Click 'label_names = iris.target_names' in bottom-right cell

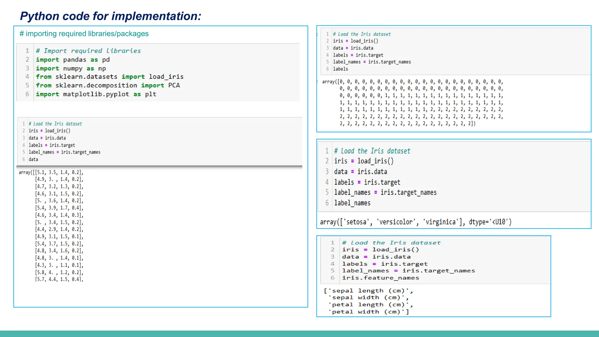[x=408, y=271]
